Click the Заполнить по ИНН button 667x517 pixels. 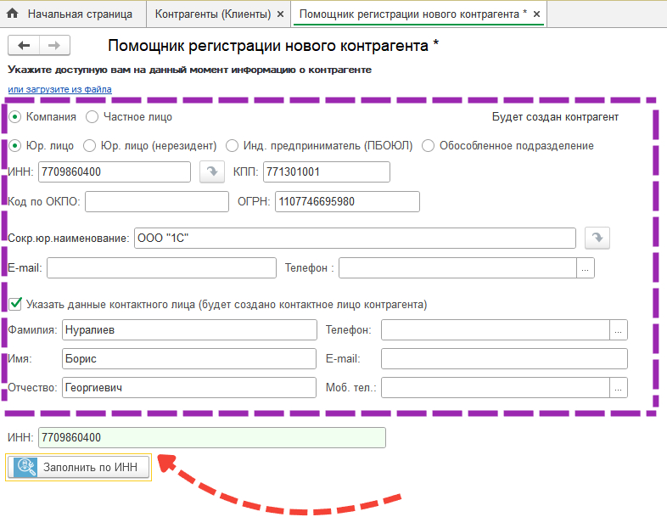79,467
